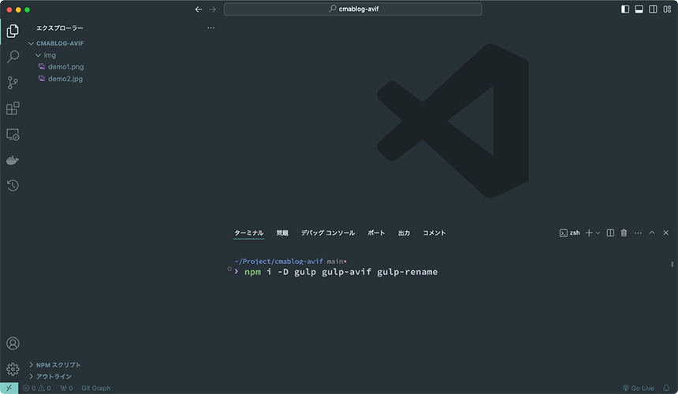Screen dimensions: 678x394
Task: Open the Accounts icon
Action: [13, 344]
